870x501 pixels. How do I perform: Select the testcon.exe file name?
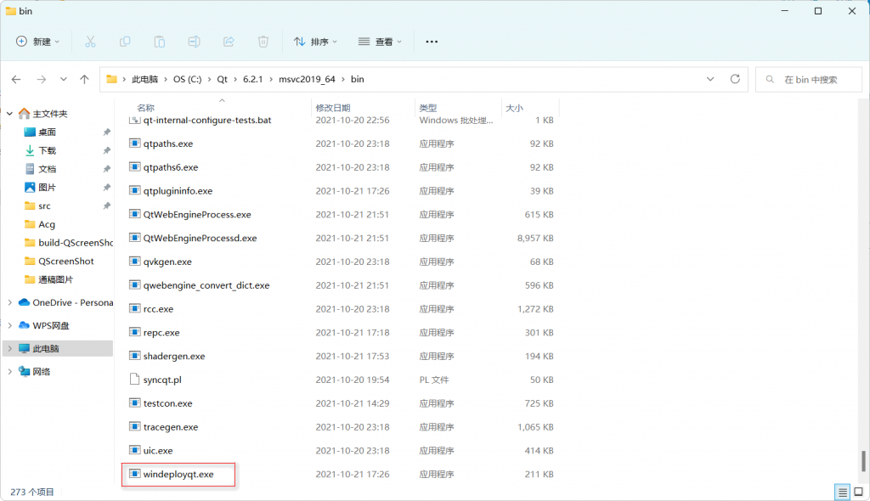168,403
